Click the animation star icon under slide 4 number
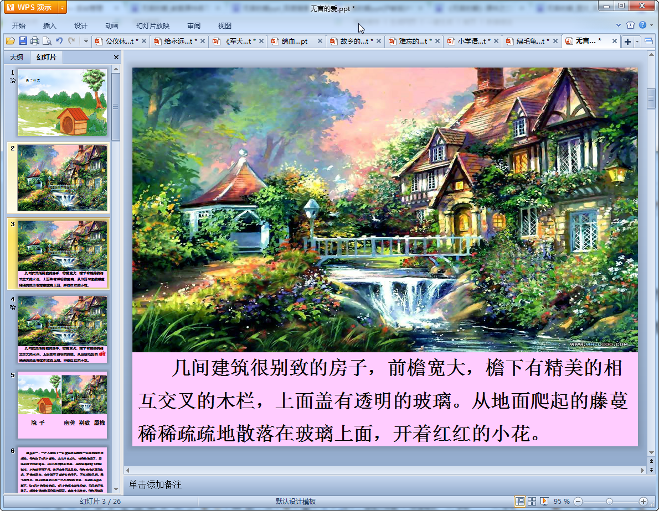Screen dimensions: 659x511 click(x=13, y=307)
